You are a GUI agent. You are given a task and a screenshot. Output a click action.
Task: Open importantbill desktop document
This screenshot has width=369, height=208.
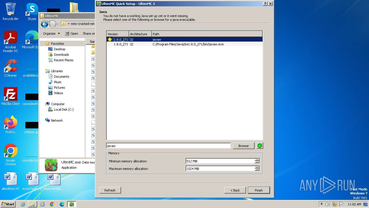(54, 181)
